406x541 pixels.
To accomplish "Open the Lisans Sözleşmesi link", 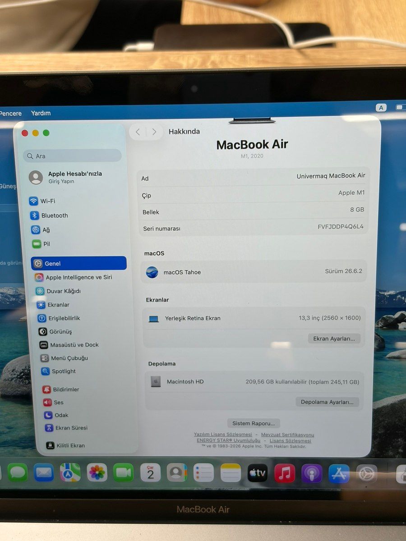I will [x=291, y=440].
